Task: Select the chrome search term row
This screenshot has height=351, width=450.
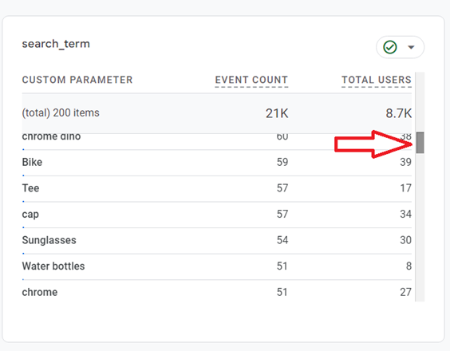Action: click(217, 292)
